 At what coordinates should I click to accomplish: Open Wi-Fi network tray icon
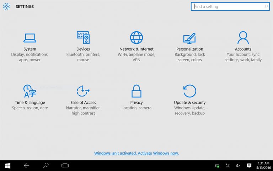(x=227, y=166)
